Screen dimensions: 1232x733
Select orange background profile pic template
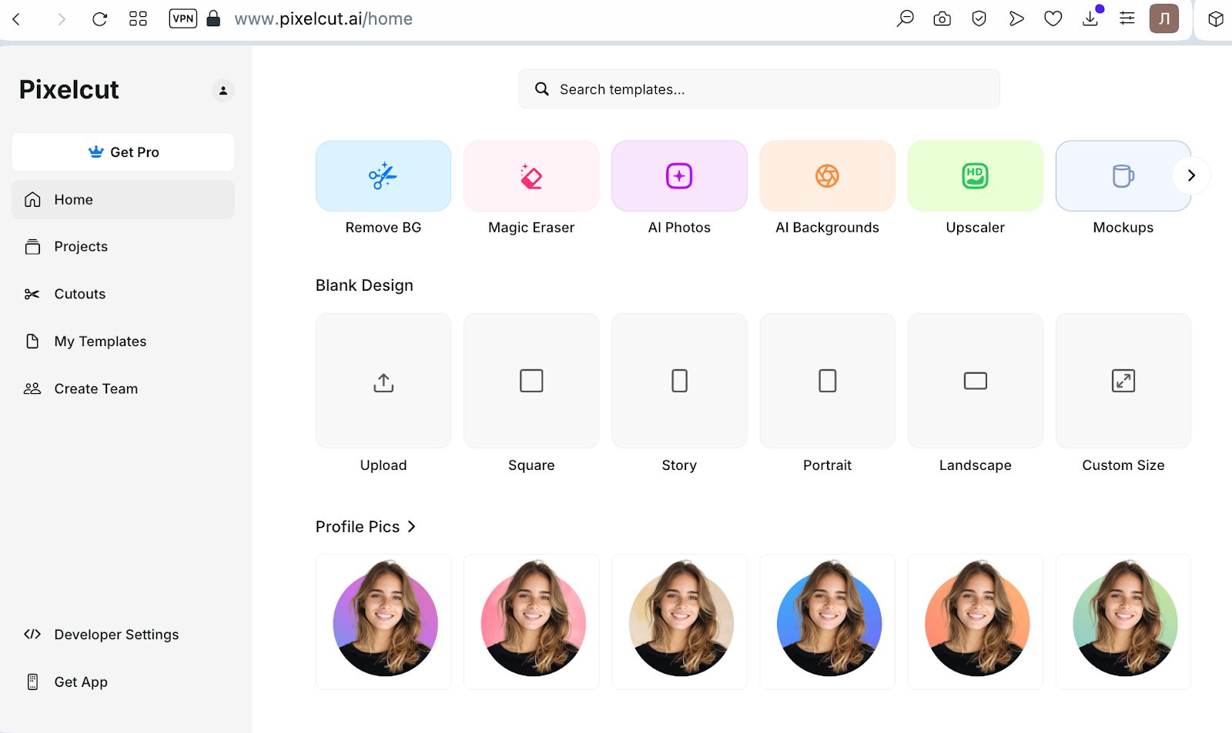tap(975, 621)
